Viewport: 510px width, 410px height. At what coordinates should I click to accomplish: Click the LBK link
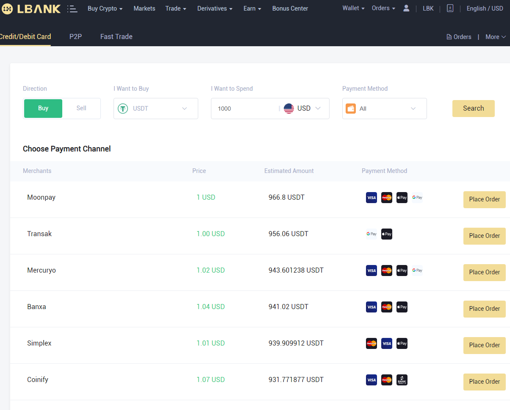[x=428, y=8]
